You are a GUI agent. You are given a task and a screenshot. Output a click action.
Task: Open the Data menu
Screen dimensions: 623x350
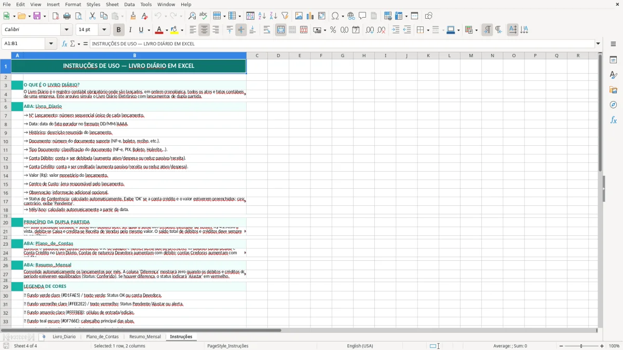[x=129, y=4]
